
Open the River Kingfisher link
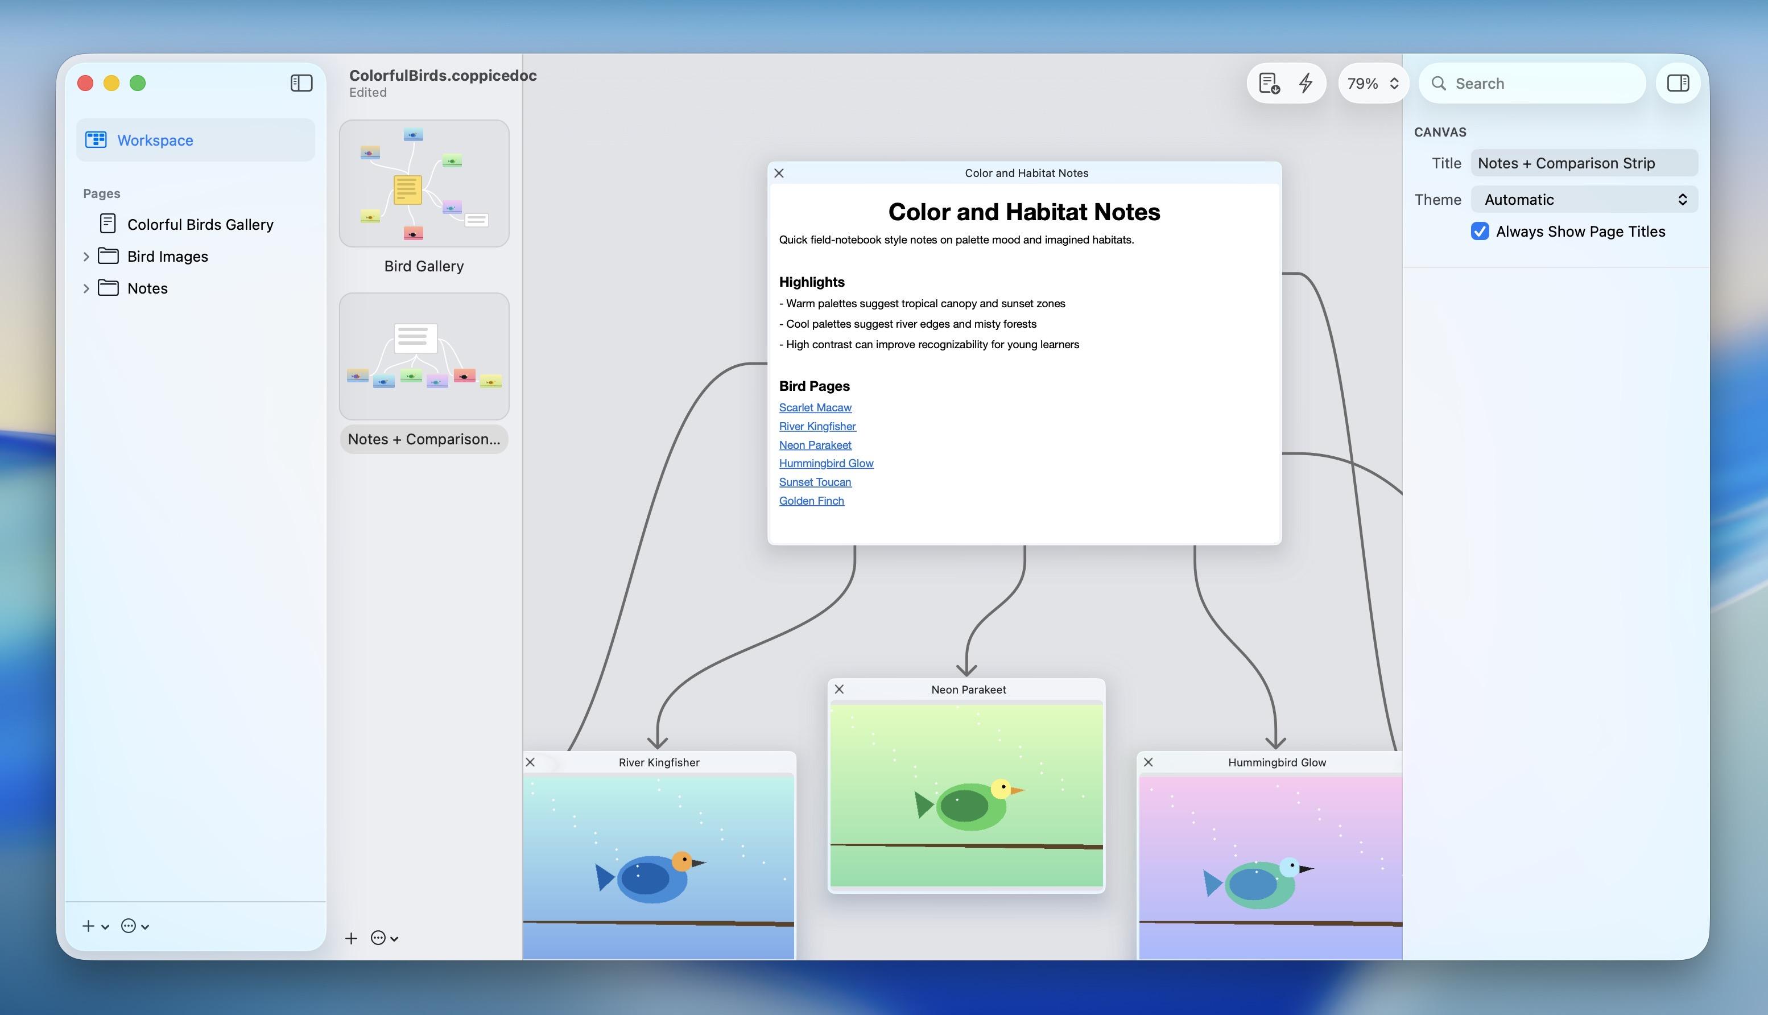tap(817, 427)
